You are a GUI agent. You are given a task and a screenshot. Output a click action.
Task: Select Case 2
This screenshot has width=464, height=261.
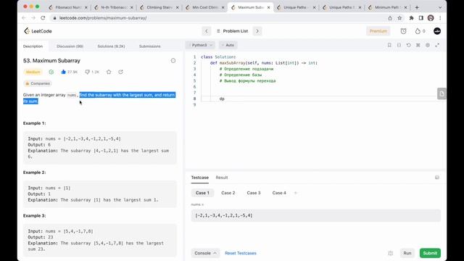[x=228, y=193]
